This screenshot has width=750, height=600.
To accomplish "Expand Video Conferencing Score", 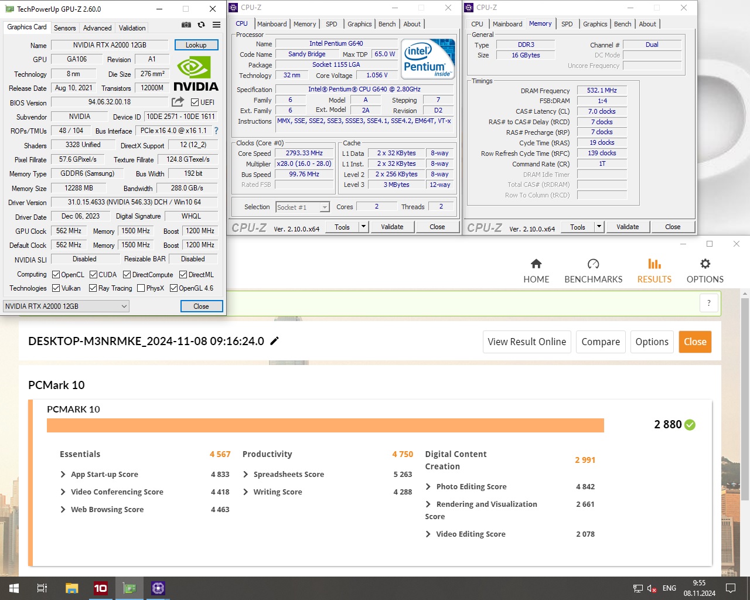I will 63,492.
